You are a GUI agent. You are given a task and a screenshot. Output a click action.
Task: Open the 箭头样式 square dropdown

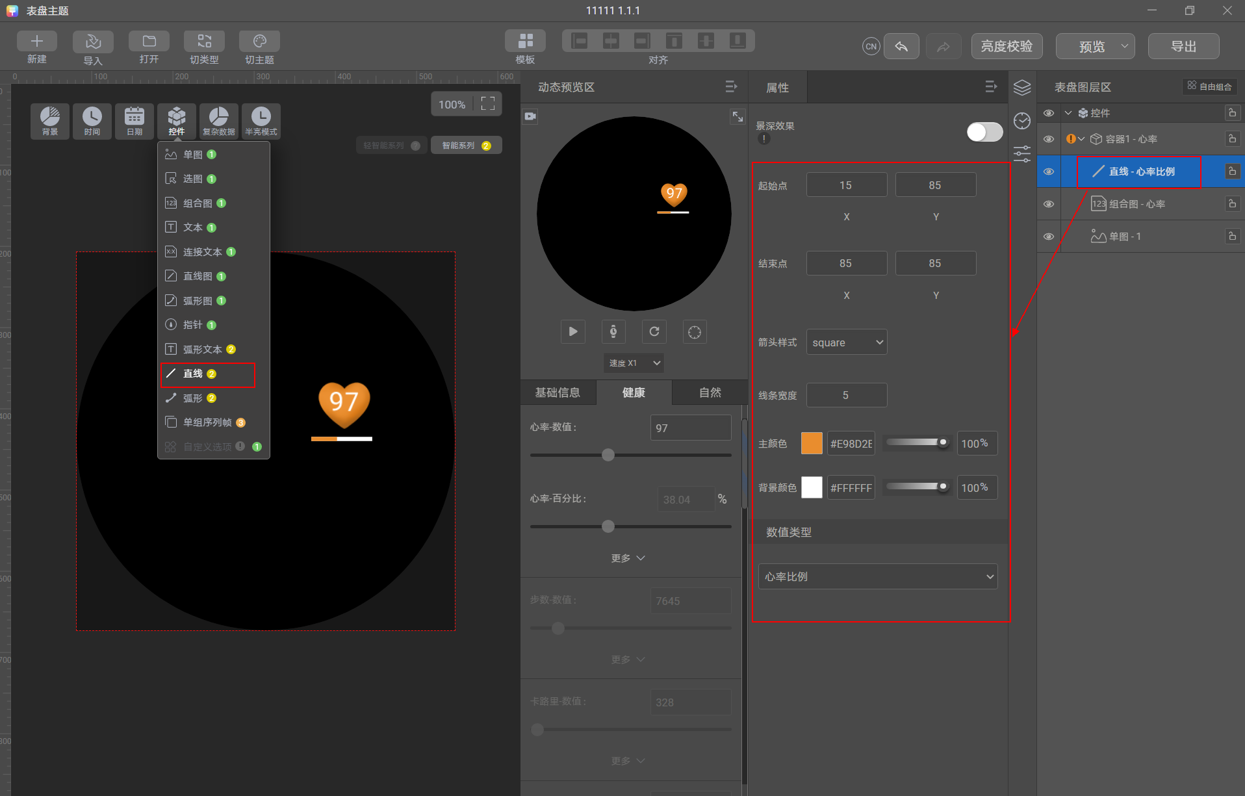click(x=847, y=342)
